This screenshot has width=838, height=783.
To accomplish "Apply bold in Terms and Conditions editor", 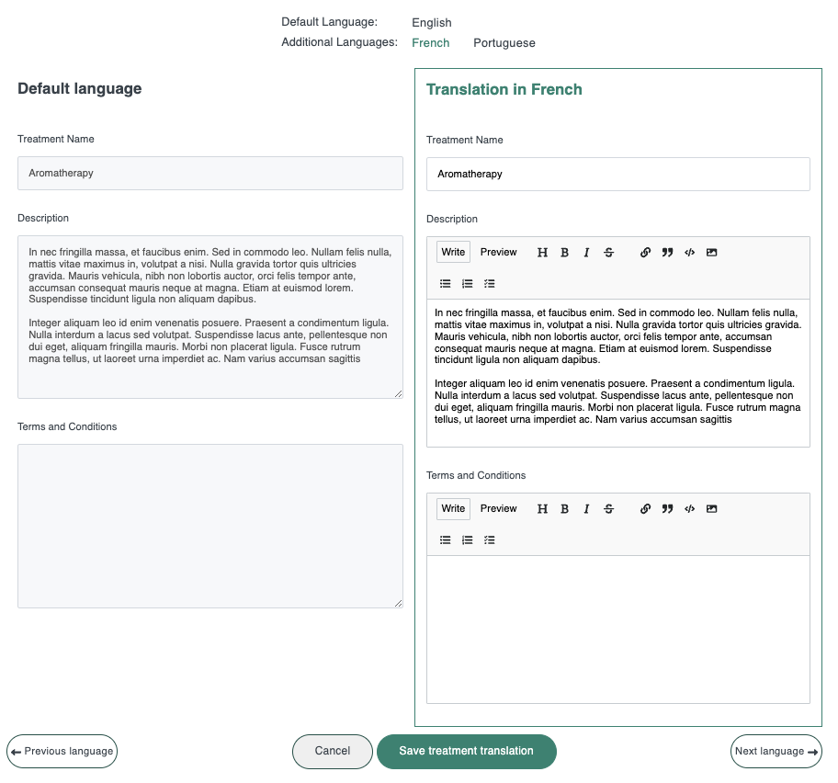I will pyautogui.click(x=564, y=509).
